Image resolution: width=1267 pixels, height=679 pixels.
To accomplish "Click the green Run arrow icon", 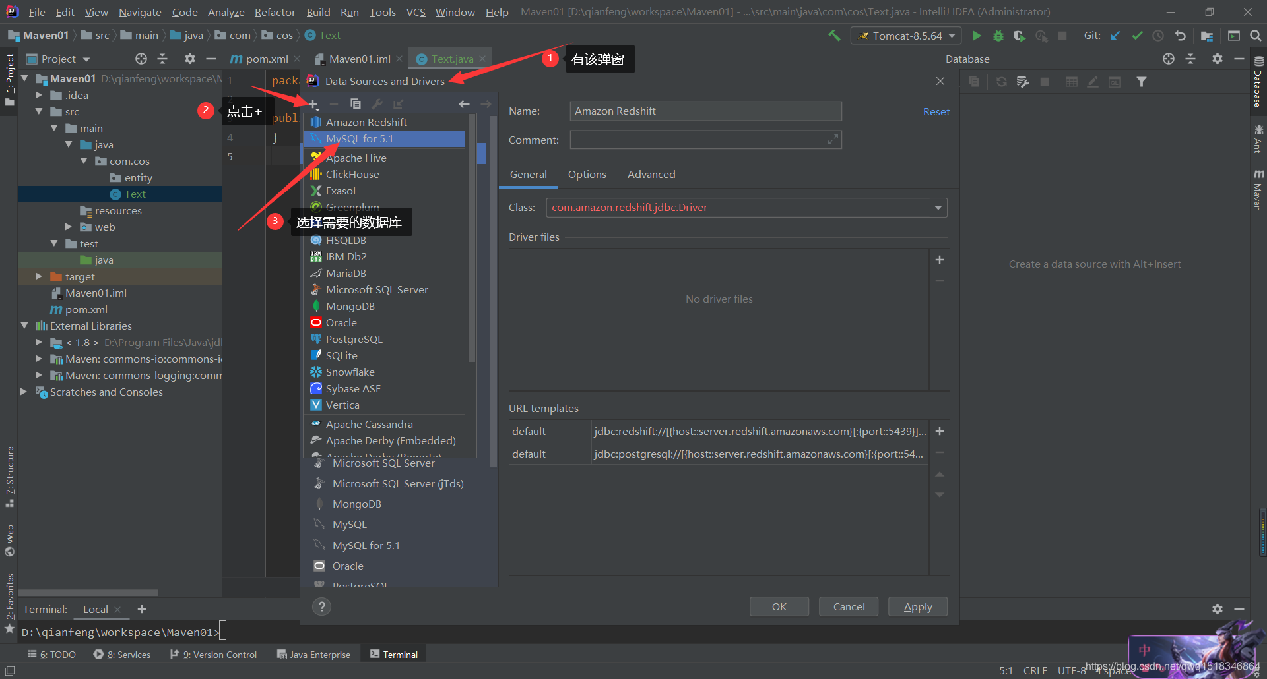I will [977, 36].
